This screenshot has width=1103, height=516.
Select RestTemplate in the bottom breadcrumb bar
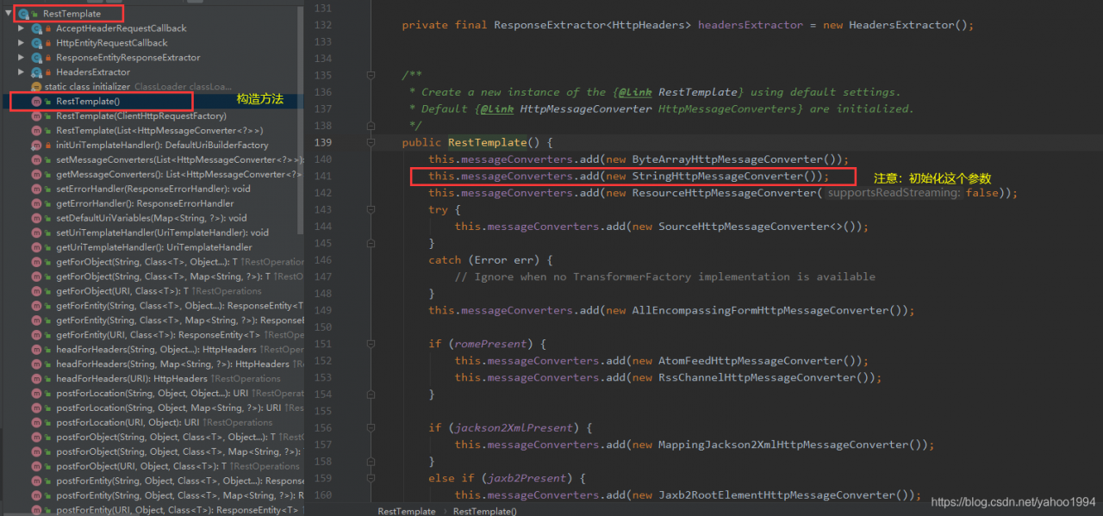coord(406,511)
